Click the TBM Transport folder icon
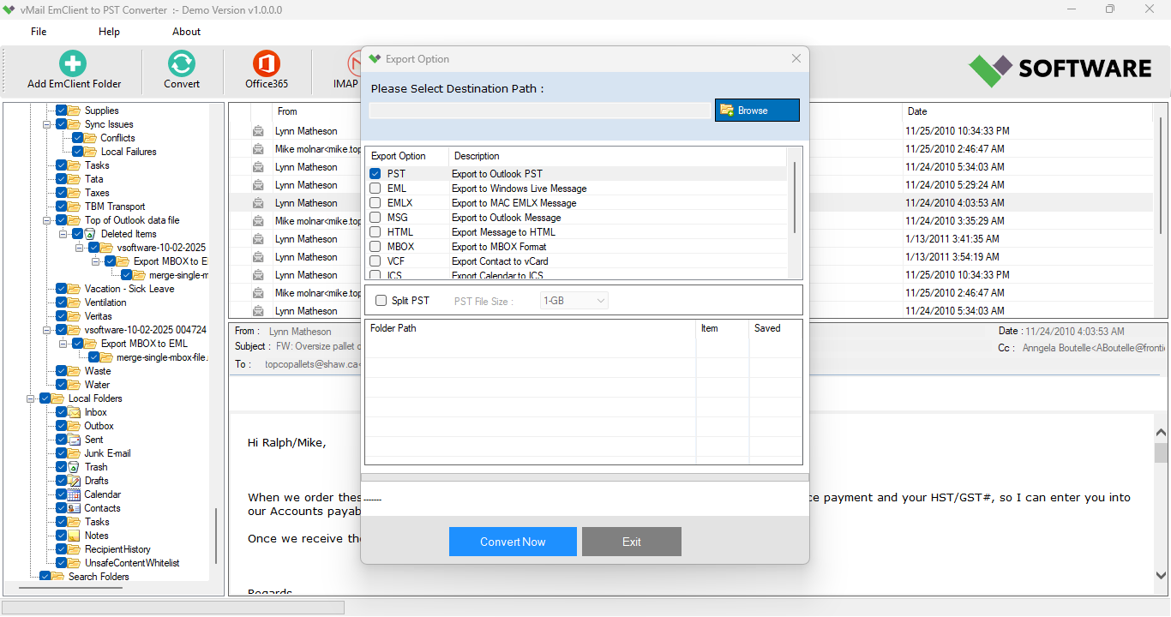 pyautogui.click(x=75, y=207)
